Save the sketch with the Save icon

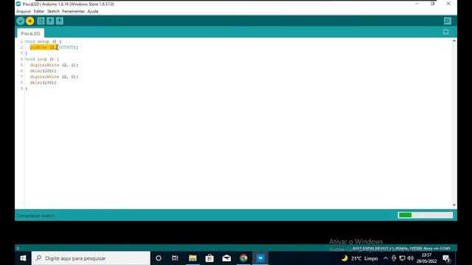pyautogui.click(x=60, y=21)
